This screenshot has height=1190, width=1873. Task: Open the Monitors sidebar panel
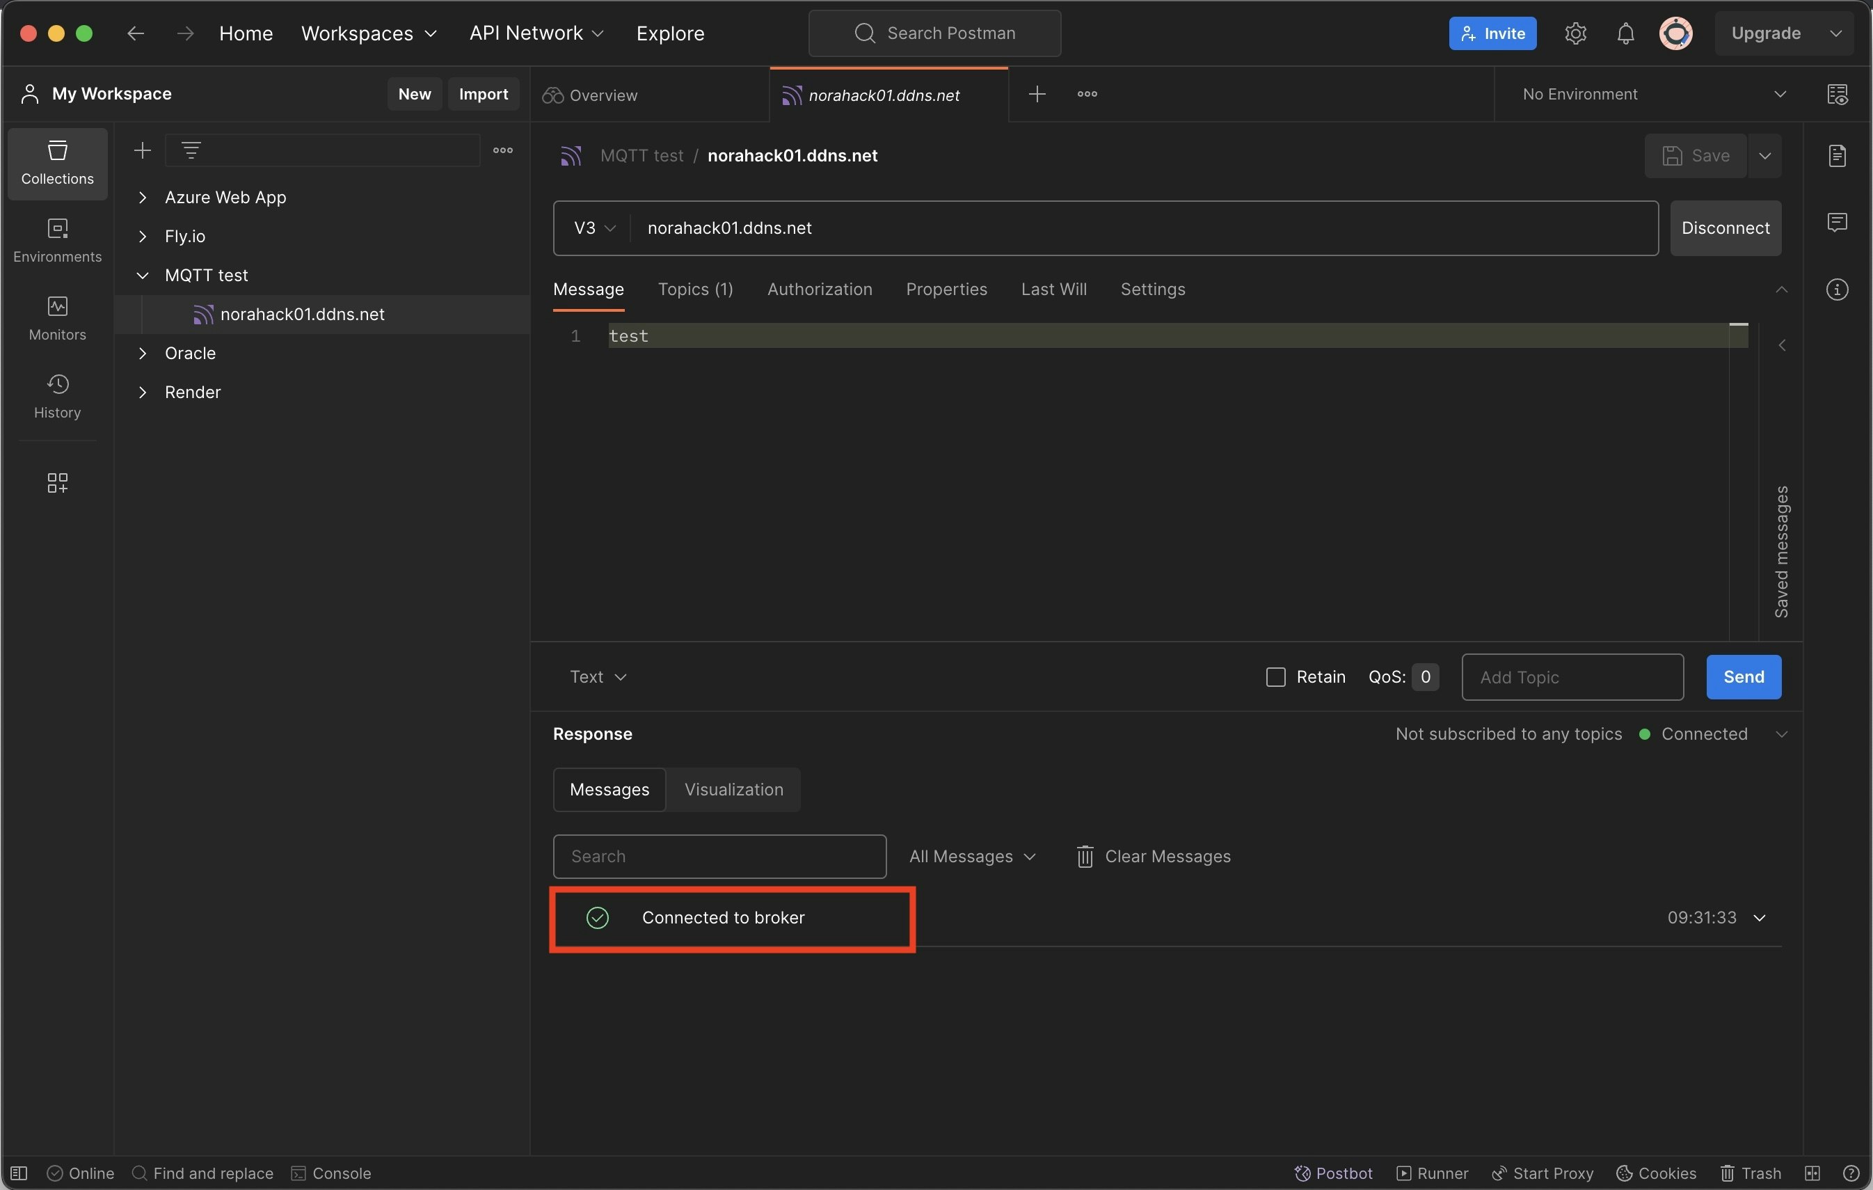pos(58,318)
